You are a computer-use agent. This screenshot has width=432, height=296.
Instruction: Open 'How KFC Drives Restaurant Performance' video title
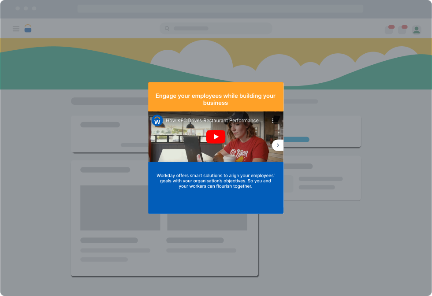[214, 121]
